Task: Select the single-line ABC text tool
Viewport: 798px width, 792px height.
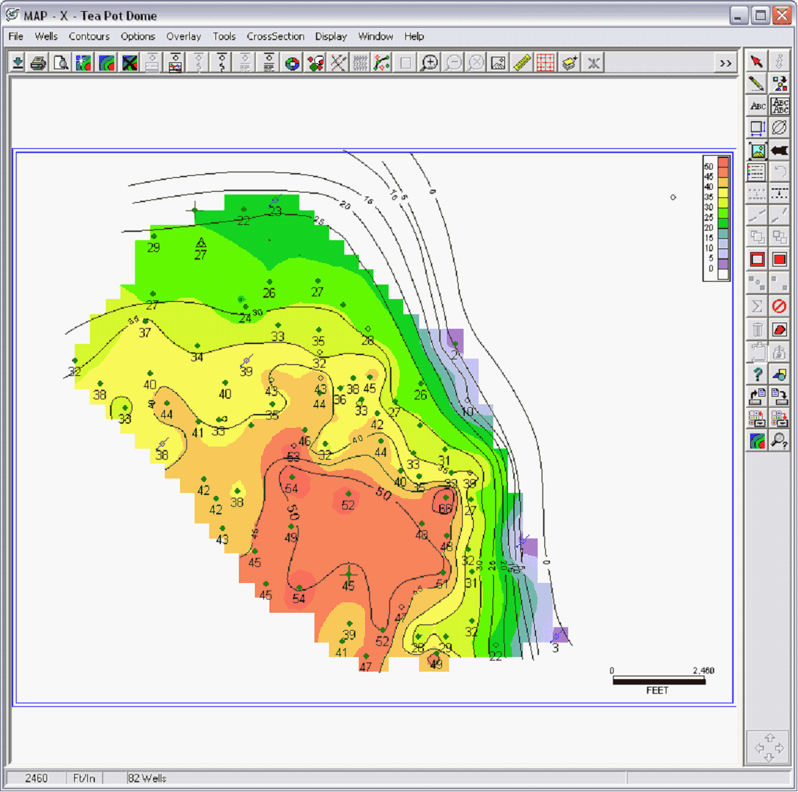Action: pos(757,106)
